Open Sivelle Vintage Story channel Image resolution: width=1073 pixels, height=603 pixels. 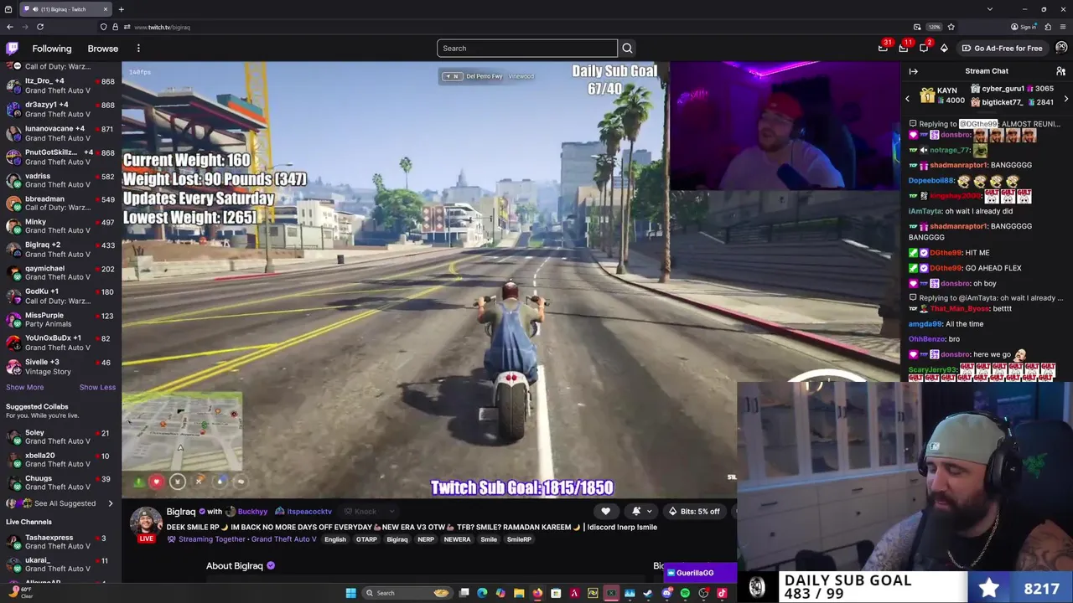[x=60, y=367]
